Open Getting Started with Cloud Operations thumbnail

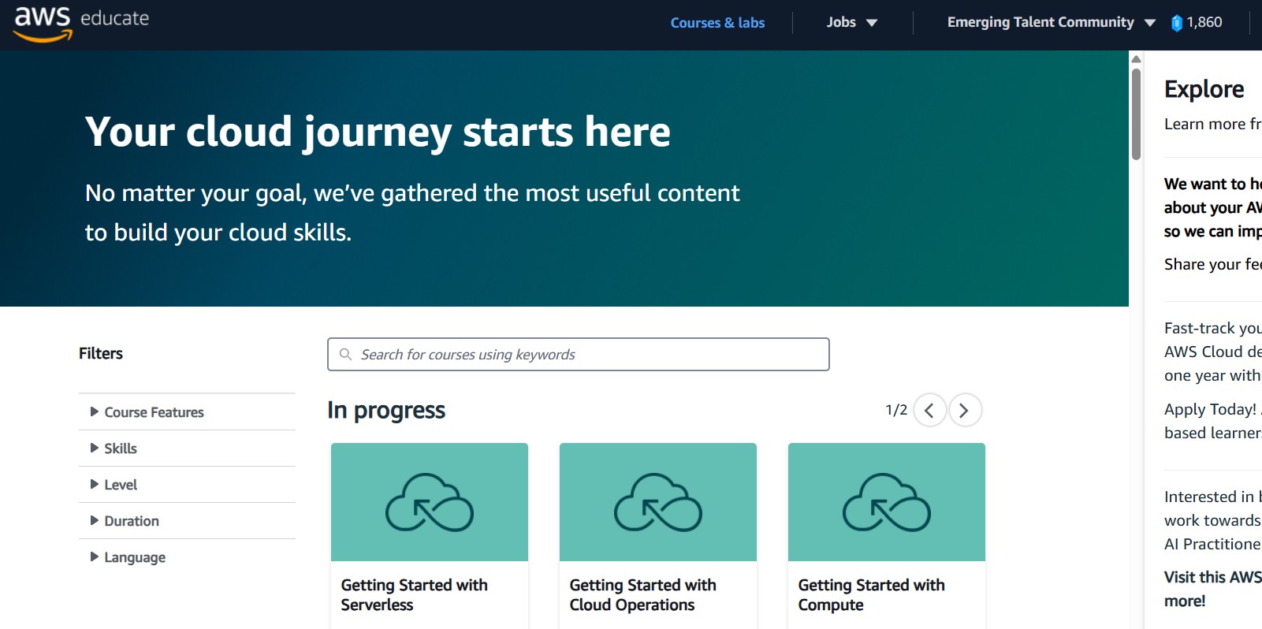tap(658, 502)
